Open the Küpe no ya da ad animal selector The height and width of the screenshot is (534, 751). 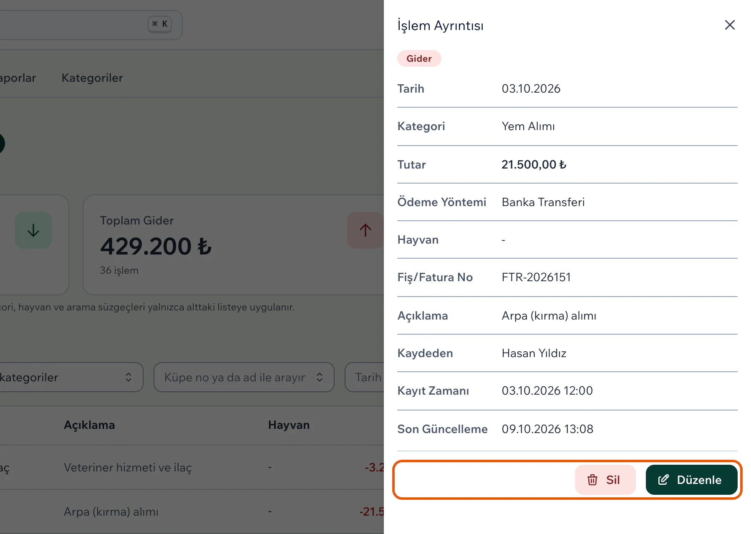[244, 377]
